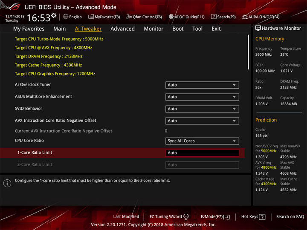The image size is (307, 230).
Task: Click Search on FAQ link
Action: [x=290, y=216]
